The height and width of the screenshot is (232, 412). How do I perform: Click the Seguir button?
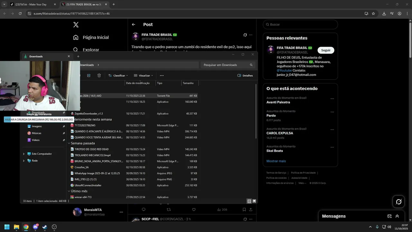click(326, 50)
